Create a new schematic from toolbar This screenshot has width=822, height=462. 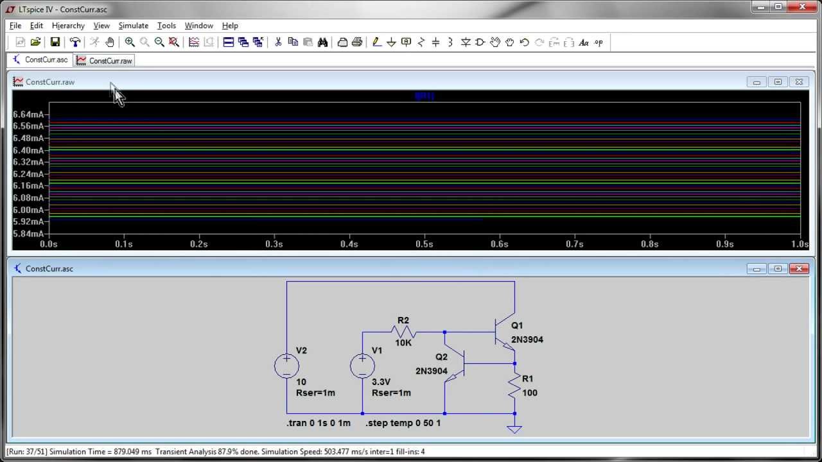click(21, 42)
